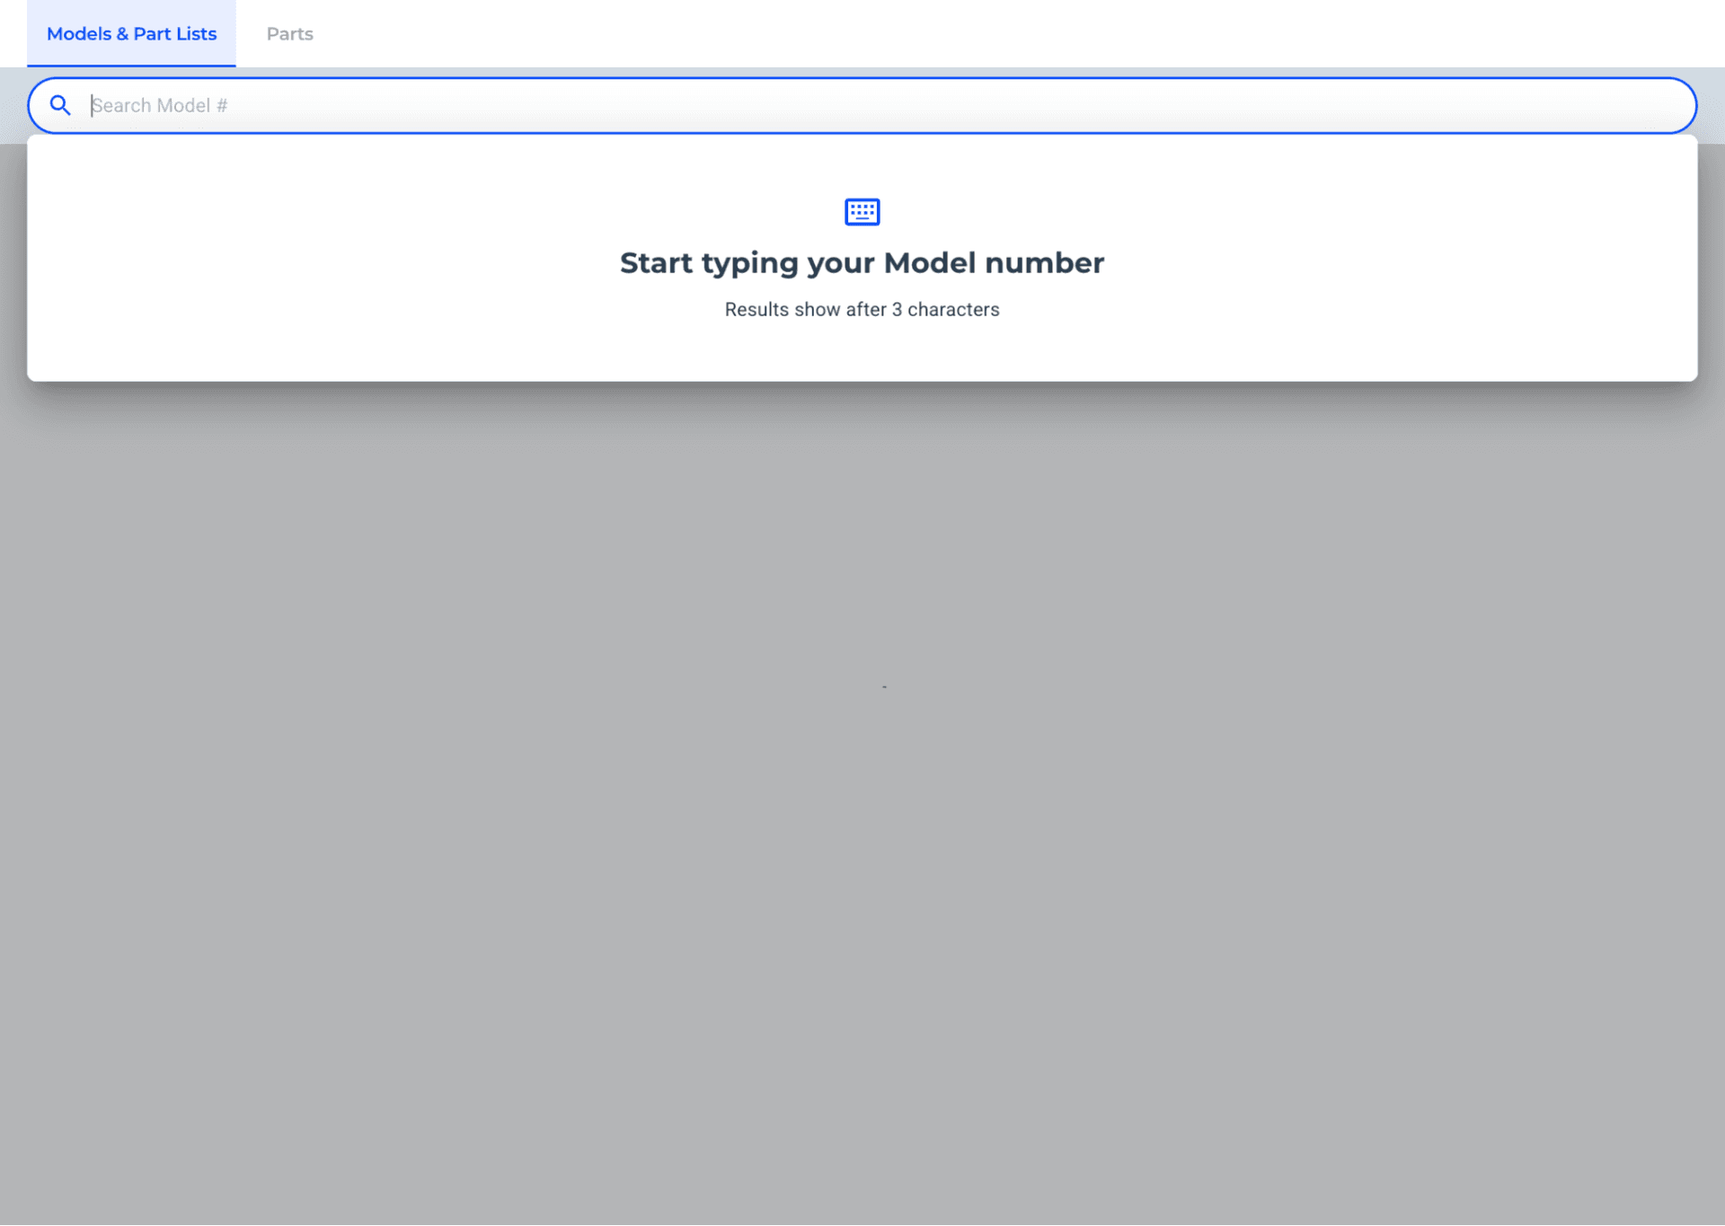Focus the Search Model # input field

point(862,106)
